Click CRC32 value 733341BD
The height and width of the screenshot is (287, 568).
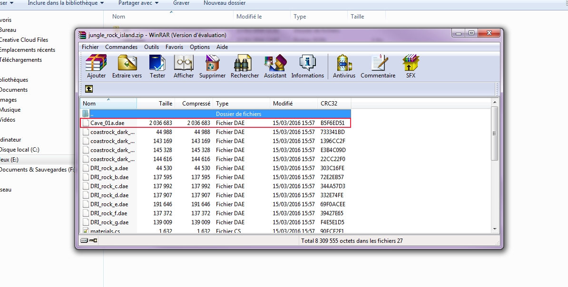pos(333,132)
